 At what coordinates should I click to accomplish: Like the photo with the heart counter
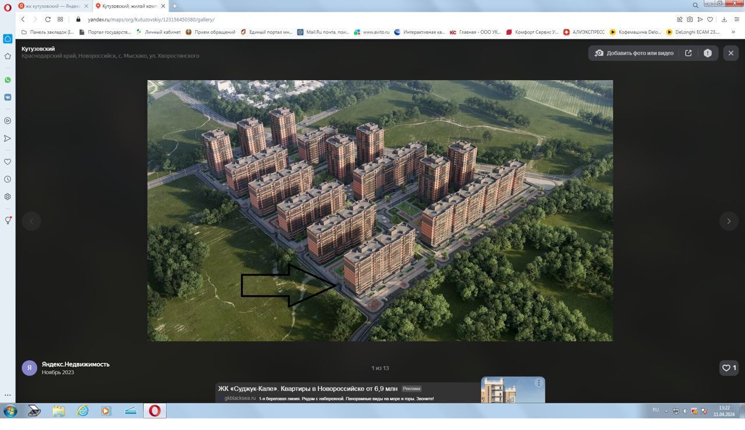pos(729,368)
